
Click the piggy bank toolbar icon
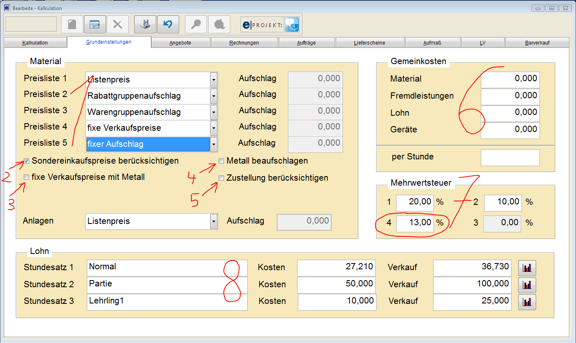(219, 25)
